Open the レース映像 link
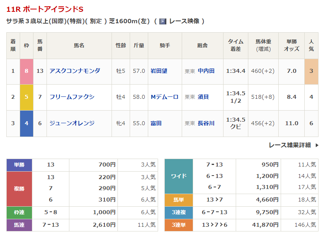The width and height of the screenshot is (326, 235). click(x=184, y=21)
